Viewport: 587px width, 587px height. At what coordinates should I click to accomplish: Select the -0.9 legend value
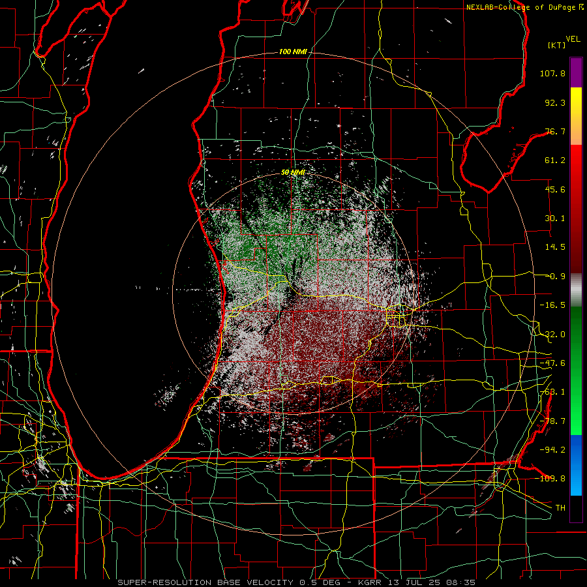click(556, 277)
